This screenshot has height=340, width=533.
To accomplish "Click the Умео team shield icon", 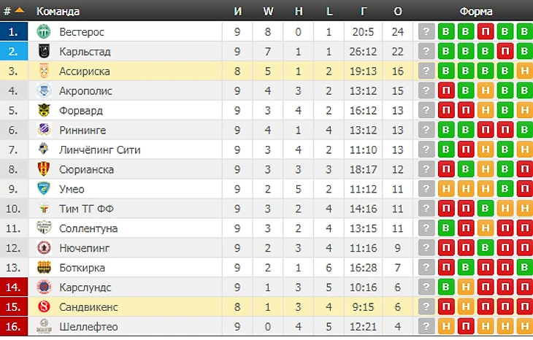I will click(x=44, y=190).
